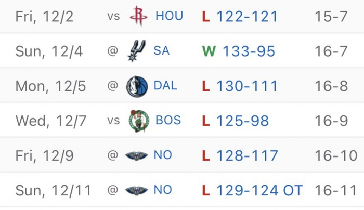This screenshot has height=210, width=364.
Task: Open the NO team link for 12/11
Action: (x=163, y=190)
